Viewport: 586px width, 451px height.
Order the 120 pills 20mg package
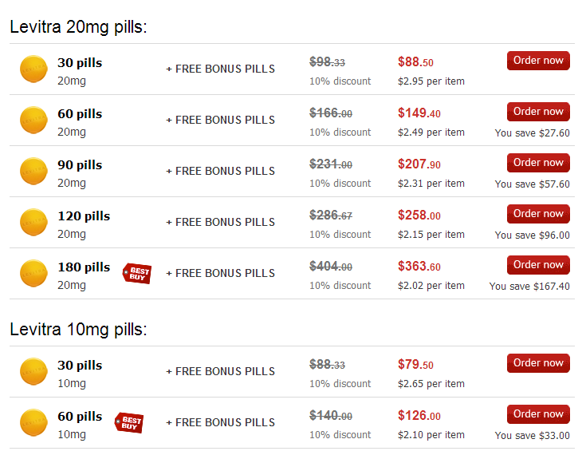538,214
